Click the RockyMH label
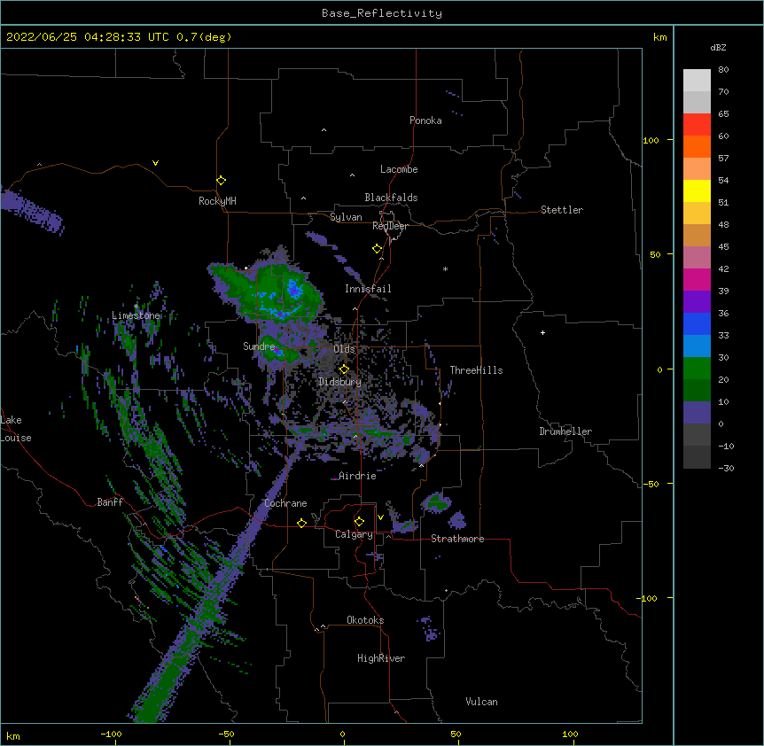764x746 pixels. pos(217,201)
